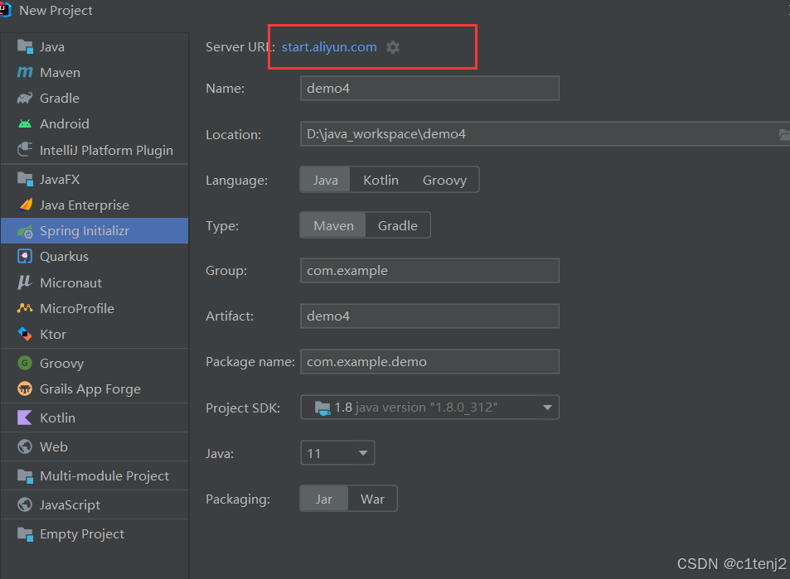Select Jar packaging
The width and height of the screenshot is (790, 579).
[324, 499]
